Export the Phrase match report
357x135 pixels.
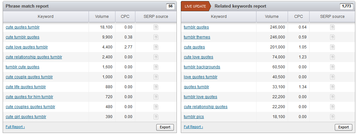(x=165, y=127)
